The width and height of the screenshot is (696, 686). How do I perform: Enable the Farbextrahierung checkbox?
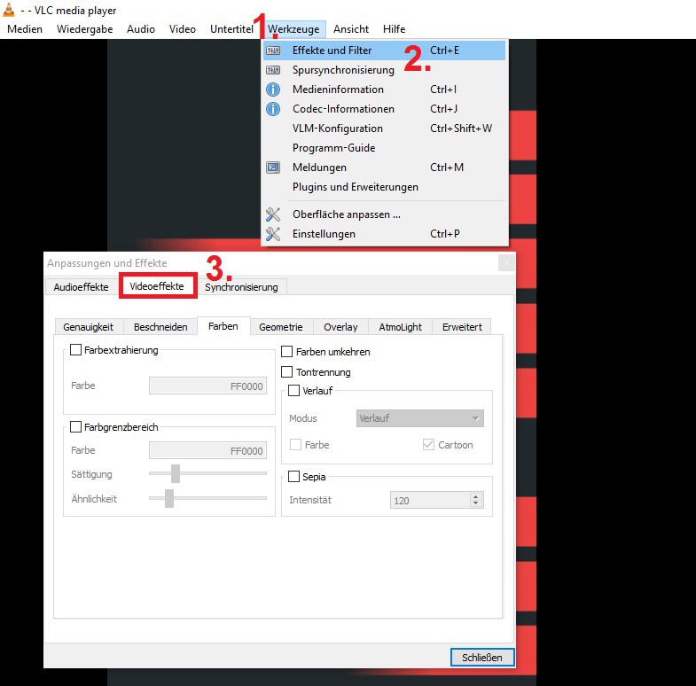pos(76,350)
